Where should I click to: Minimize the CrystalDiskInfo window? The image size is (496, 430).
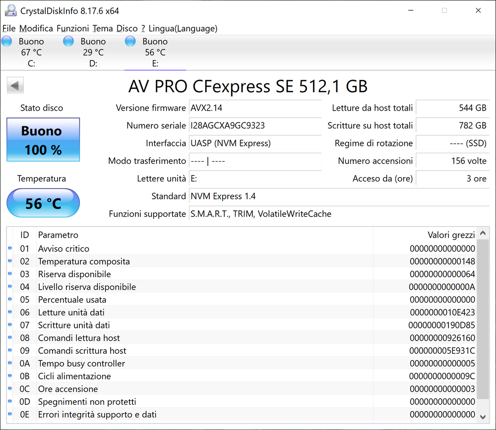coord(411,10)
